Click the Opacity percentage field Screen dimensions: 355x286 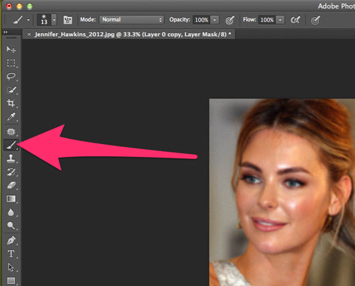(x=202, y=20)
